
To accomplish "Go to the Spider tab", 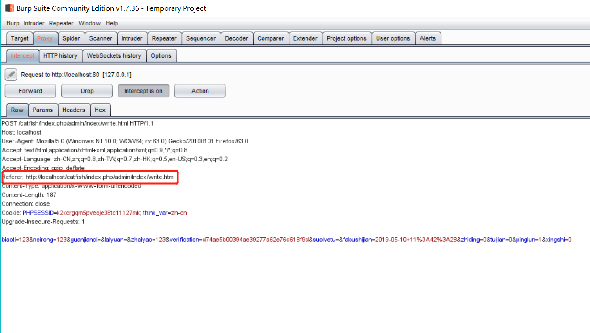I will pos(71,38).
